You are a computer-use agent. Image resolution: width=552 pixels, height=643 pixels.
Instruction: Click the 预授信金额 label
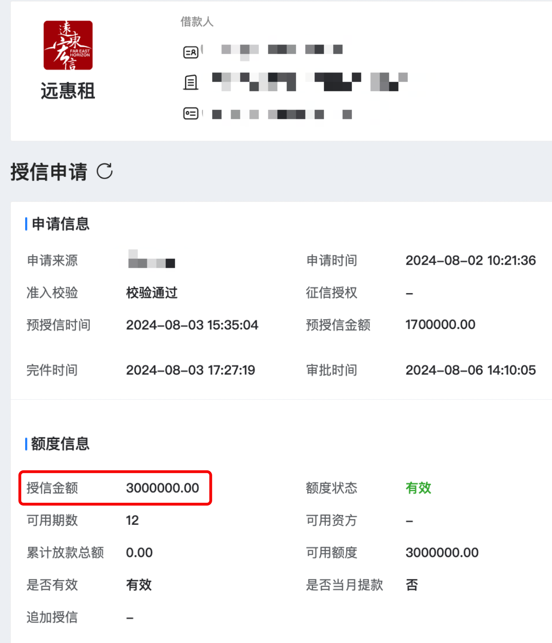coord(338,325)
